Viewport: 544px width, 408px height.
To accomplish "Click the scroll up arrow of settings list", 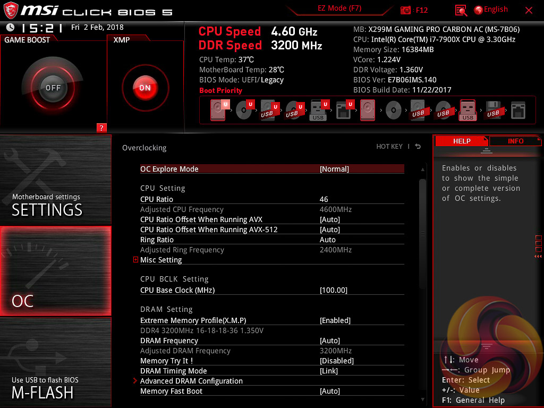I will click(x=422, y=169).
